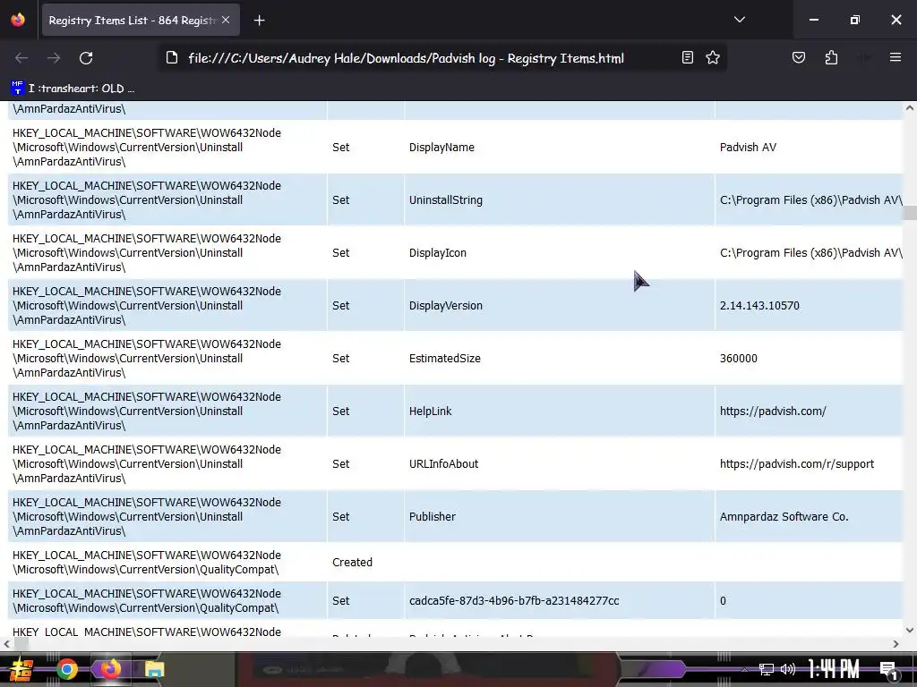Open the notification center icon

(888, 671)
